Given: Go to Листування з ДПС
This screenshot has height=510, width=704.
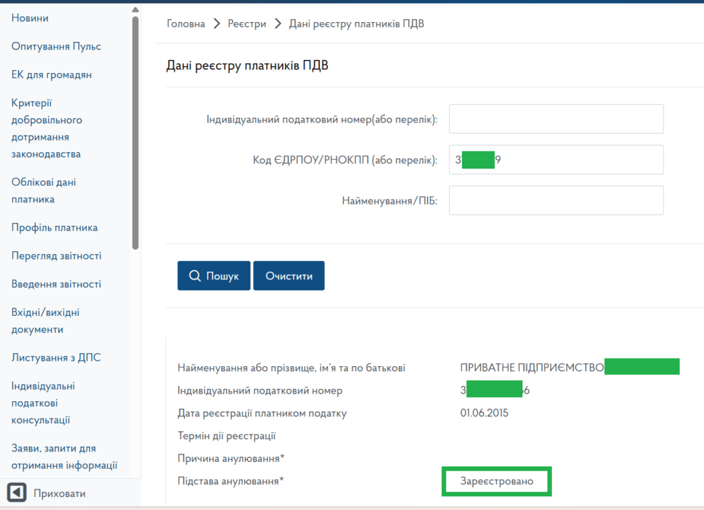Looking at the screenshot, I should (x=55, y=357).
